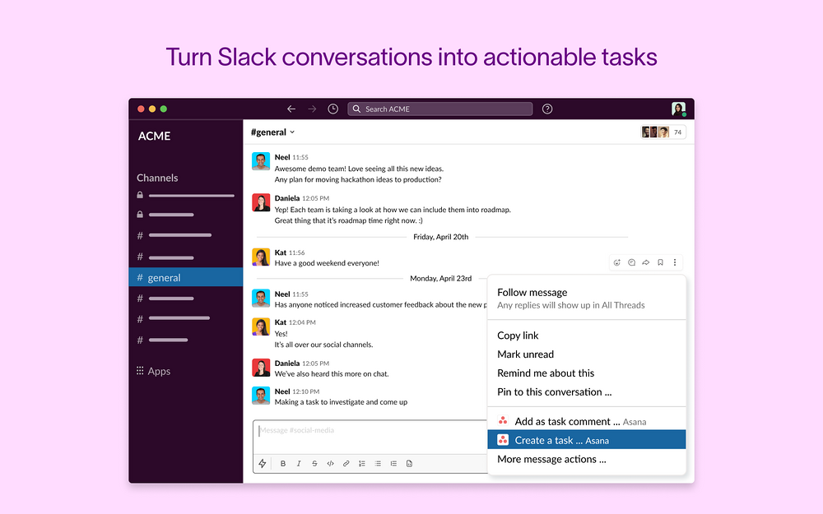Insert a link with the chain icon
This screenshot has width=823, height=514.
click(346, 464)
